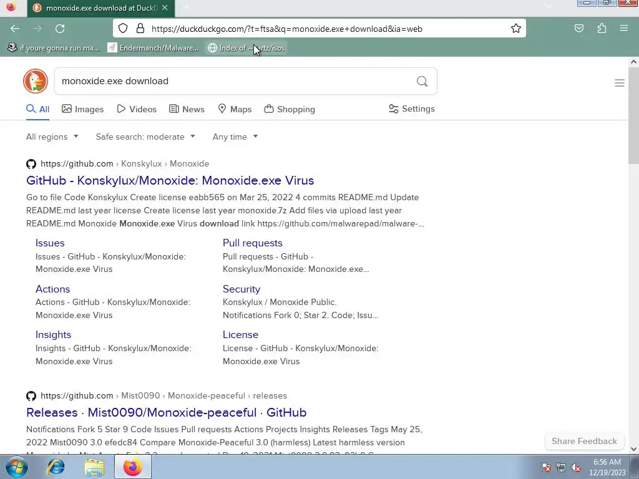Click the GitHub favicon of Konskylux result
639x479 pixels.
pos(31,164)
